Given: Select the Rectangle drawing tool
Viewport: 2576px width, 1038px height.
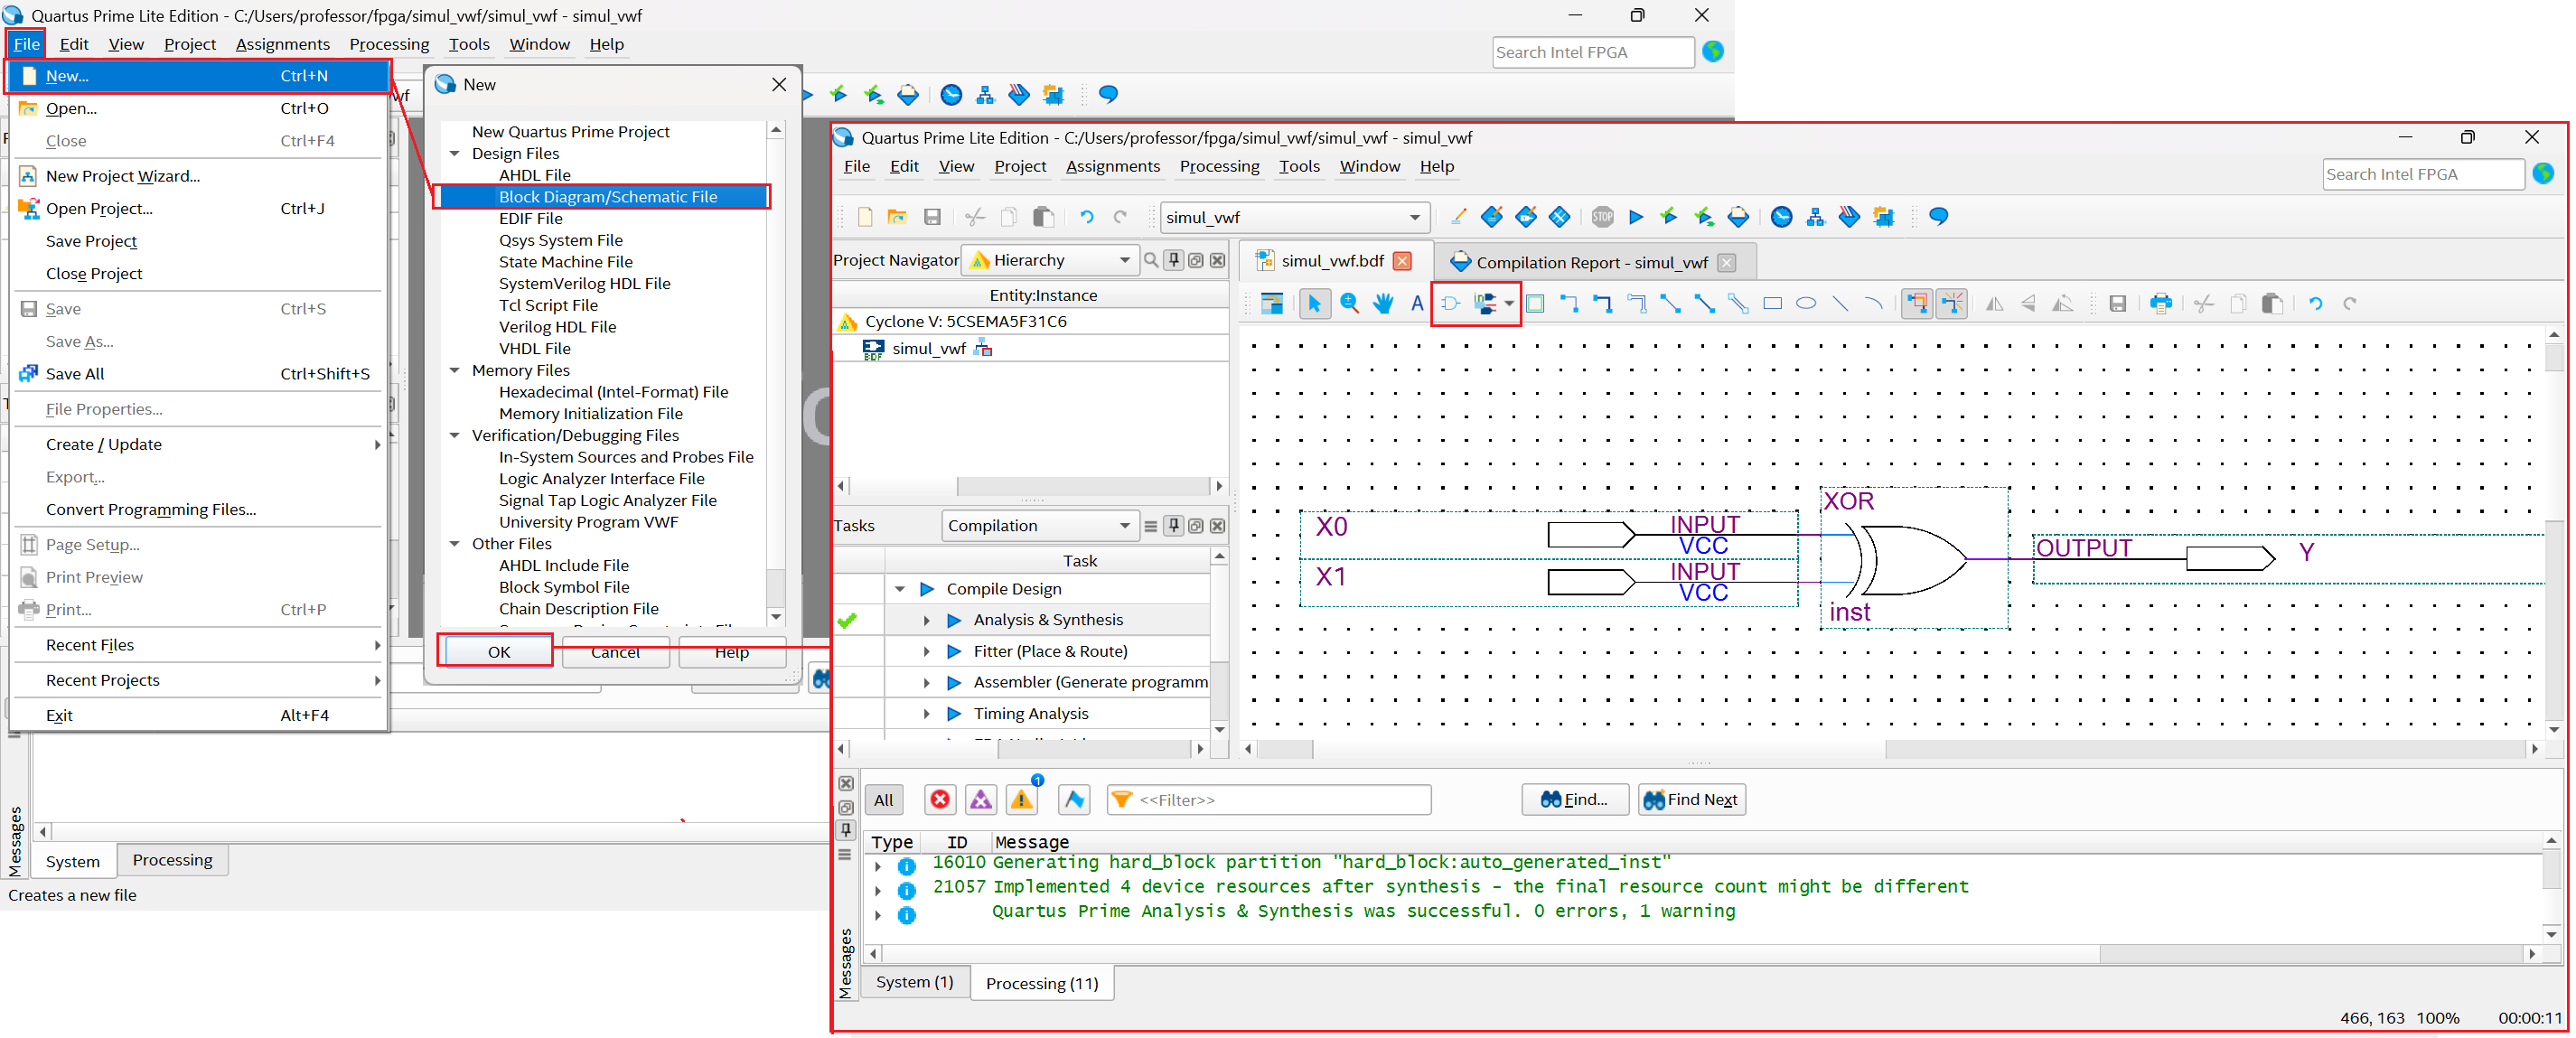Looking at the screenshot, I should [x=1772, y=304].
